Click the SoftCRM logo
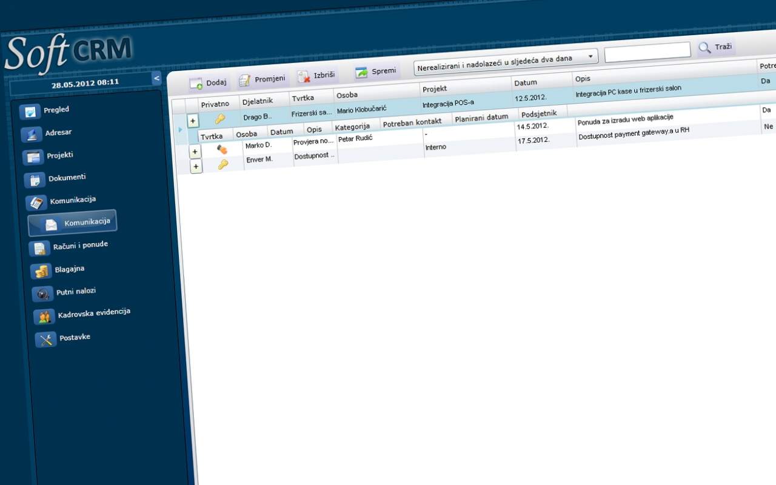Screen dimensions: 776x485 coord(68,53)
